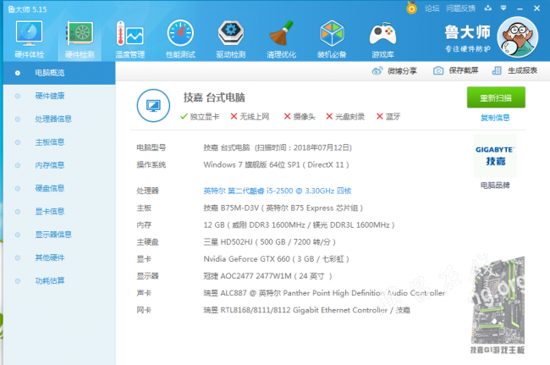This screenshot has height=365, width=550.
Task: Click the 保存截屏 save screenshot button
Action: [x=455, y=70]
